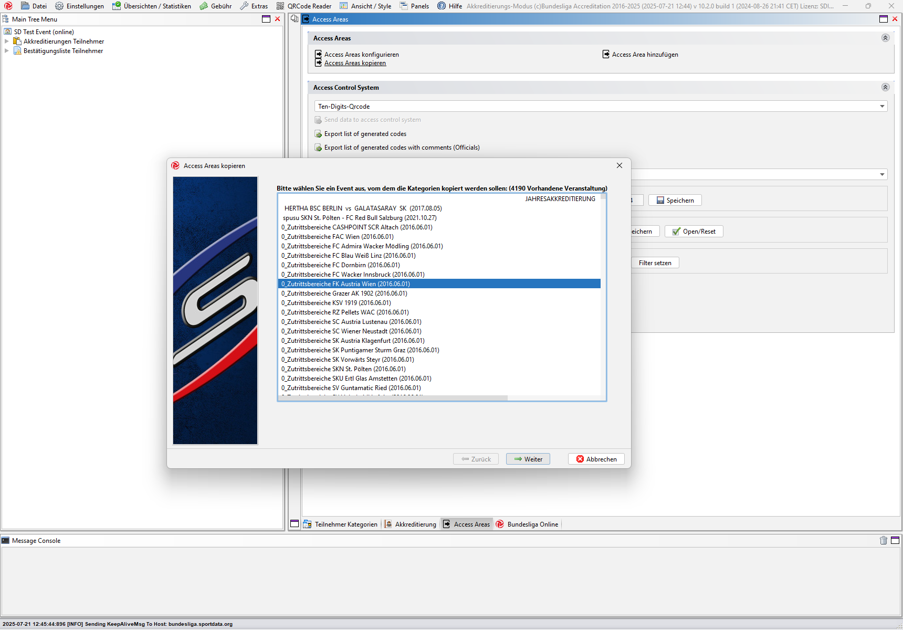903x630 pixels.
Task: Click Access Areas kopieren link
Action: coord(355,63)
